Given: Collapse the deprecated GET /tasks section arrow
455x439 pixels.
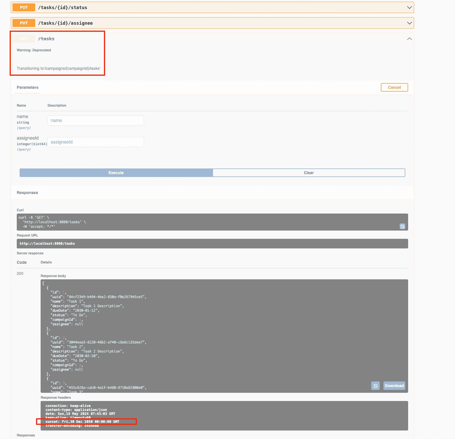Looking at the screenshot, I should 409,39.
